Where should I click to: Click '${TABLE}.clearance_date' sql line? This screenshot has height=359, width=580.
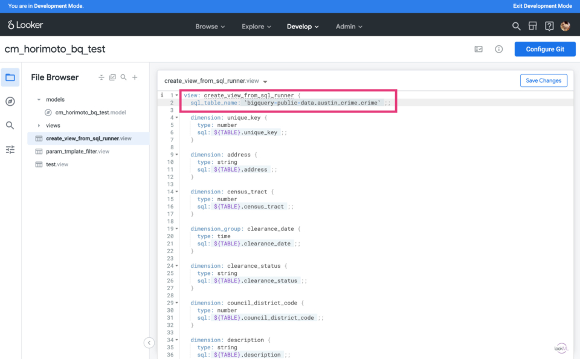(x=248, y=244)
